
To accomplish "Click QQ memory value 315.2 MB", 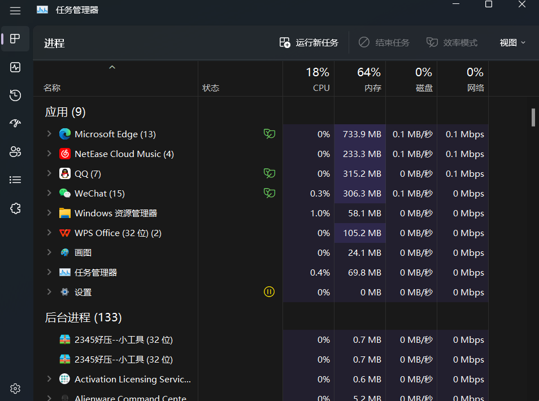I will pyautogui.click(x=362, y=173).
